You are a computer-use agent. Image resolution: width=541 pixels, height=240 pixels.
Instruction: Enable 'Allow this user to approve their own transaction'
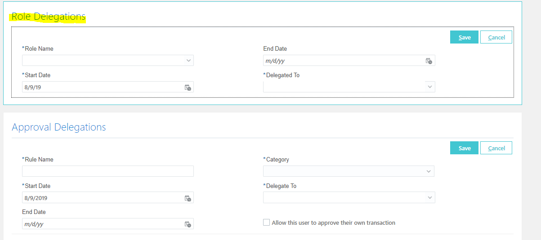pyautogui.click(x=267, y=223)
